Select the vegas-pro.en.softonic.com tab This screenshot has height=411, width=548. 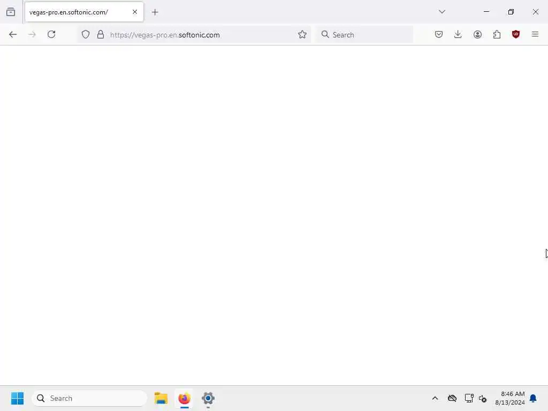(x=84, y=12)
